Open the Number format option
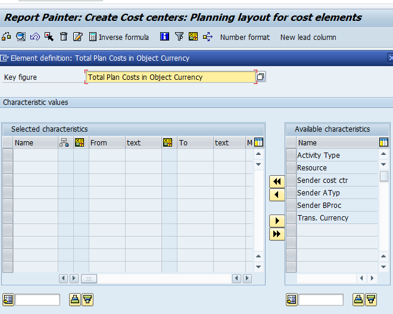This screenshot has width=393, height=314. tap(245, 37)
